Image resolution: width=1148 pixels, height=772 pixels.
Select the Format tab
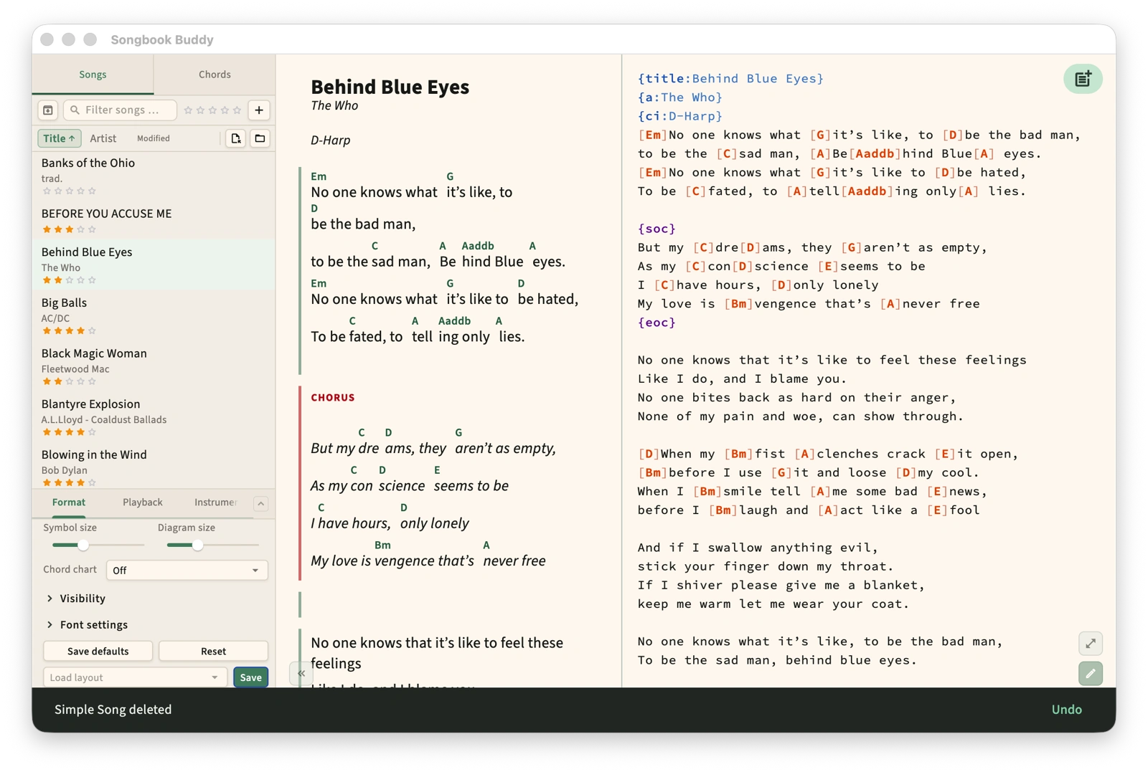tap(69, 502)
